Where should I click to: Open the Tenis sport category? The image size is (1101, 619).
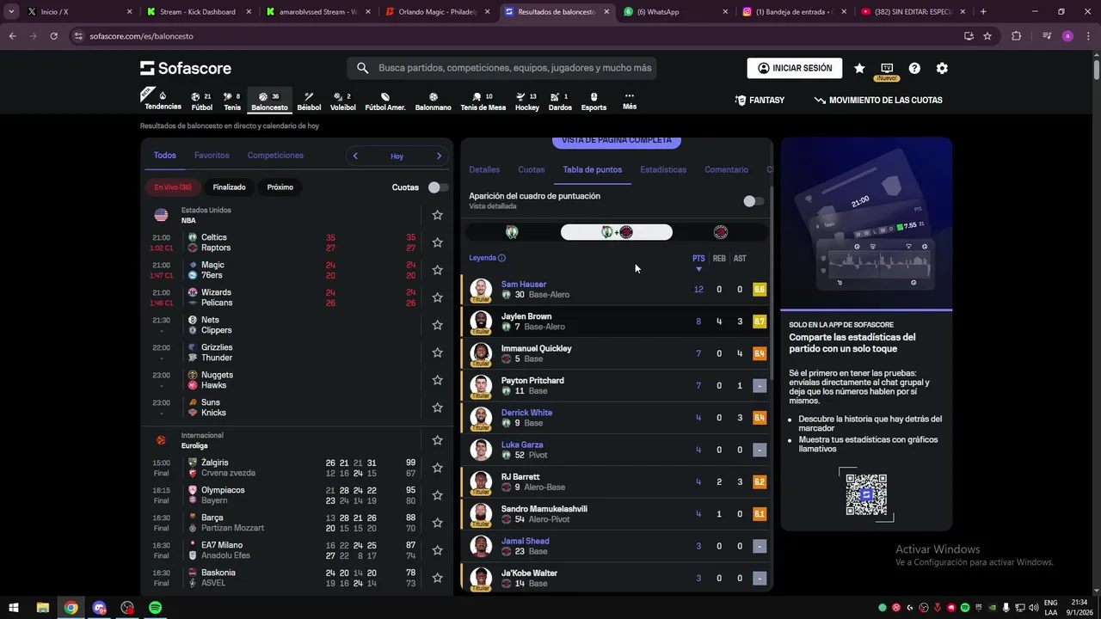(x=232, y=101)
